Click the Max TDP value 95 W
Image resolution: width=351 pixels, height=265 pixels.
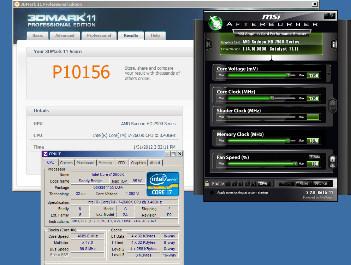pyautogui.click(x=137, y=181)
